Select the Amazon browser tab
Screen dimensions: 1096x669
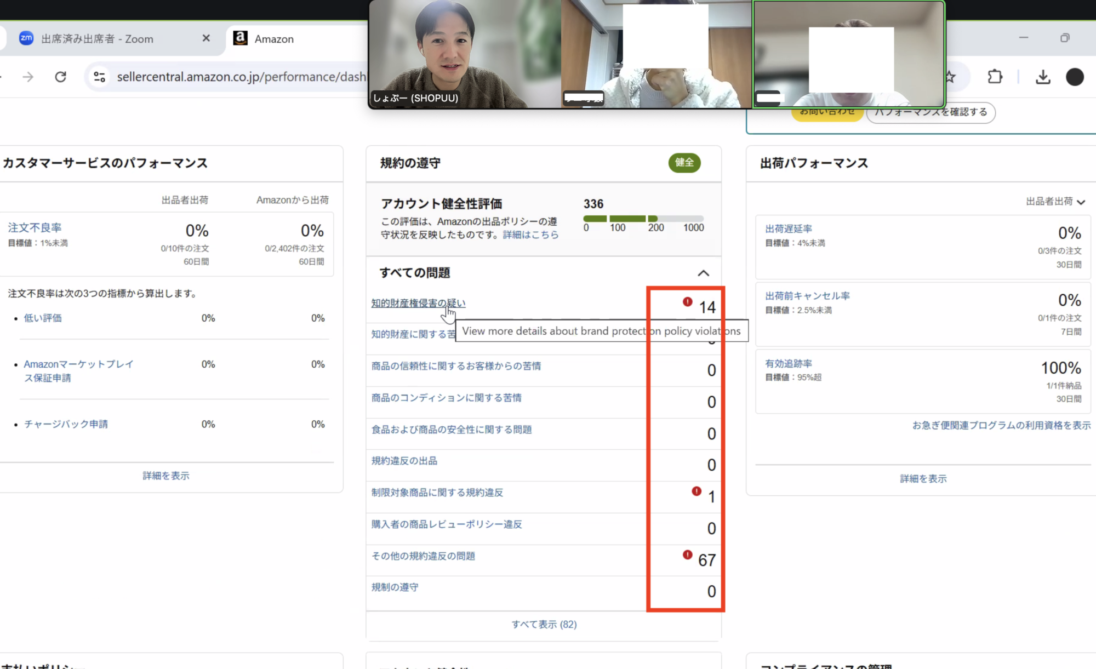274,39
